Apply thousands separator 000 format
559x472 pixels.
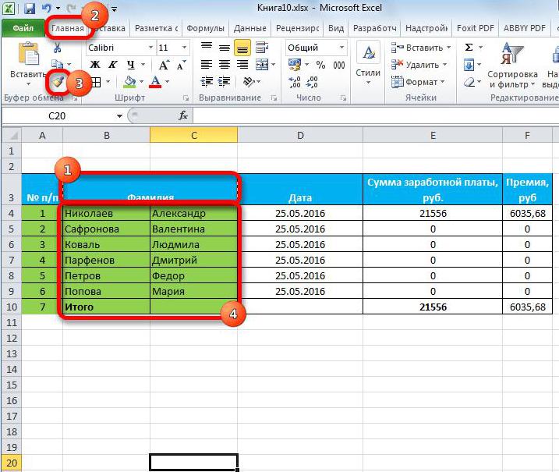coord(339,65)
